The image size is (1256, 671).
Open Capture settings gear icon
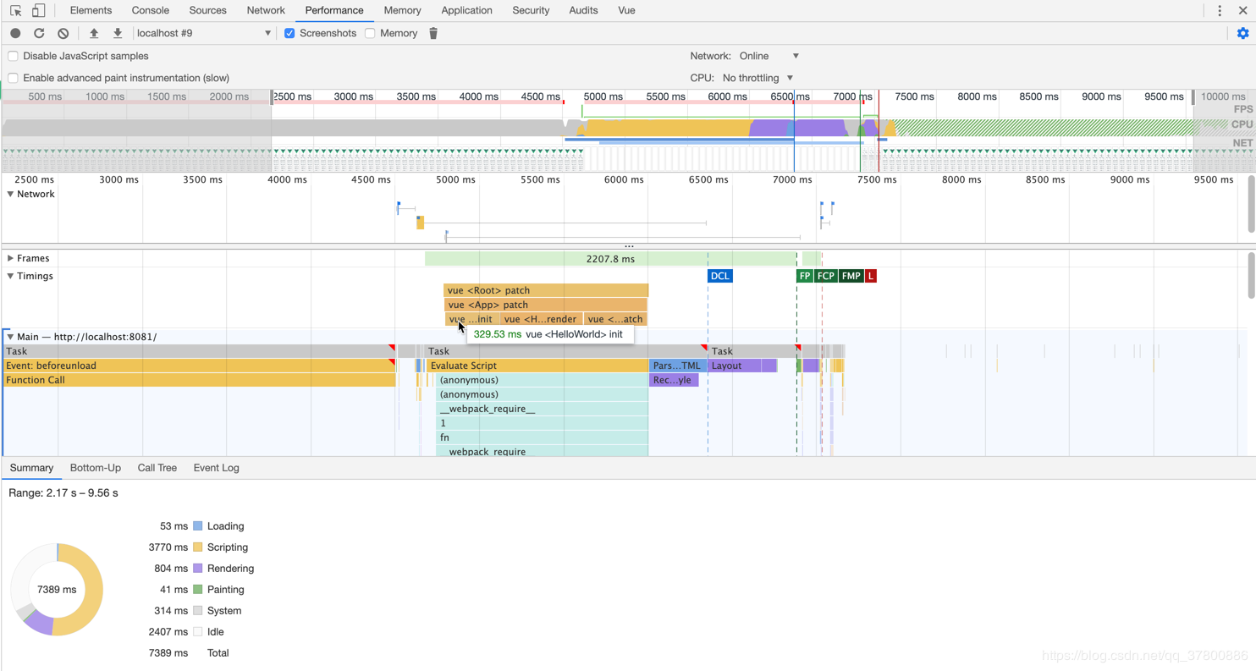pyautogui.click(x=1242, y=33)
